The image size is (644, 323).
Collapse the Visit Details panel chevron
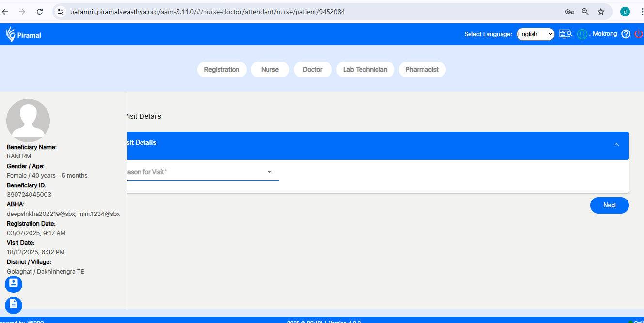click(x=616, y=144)
